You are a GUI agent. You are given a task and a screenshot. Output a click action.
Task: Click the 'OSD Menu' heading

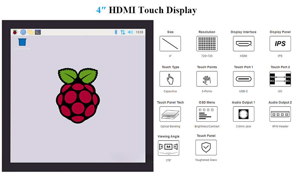click(207, 102)
